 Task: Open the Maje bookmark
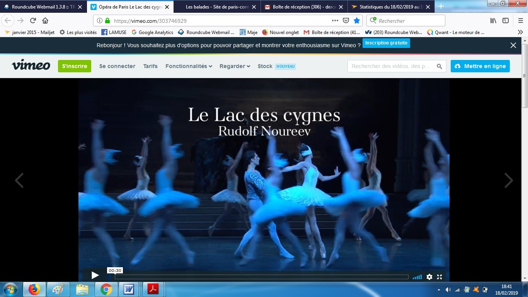pos(249,32)
